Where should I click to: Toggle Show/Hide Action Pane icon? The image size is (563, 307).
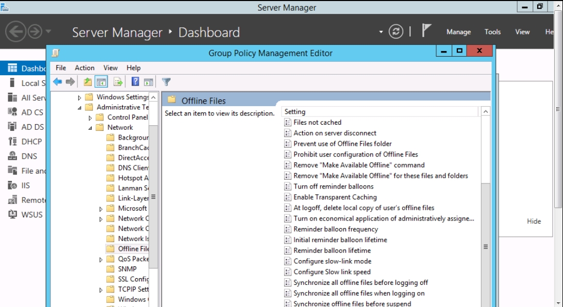click(148, 82)
